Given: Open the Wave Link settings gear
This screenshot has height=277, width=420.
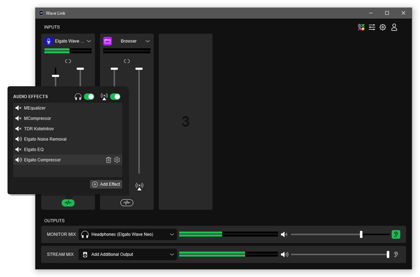Looking at the screenshot, I should point(383,27).
